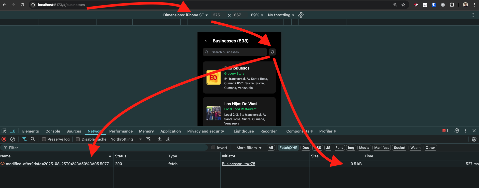Switch to the Memory tab
Image resolution: width=479 pixels, height=188 pixels.
pyautogui.click(x=146, y=131)
